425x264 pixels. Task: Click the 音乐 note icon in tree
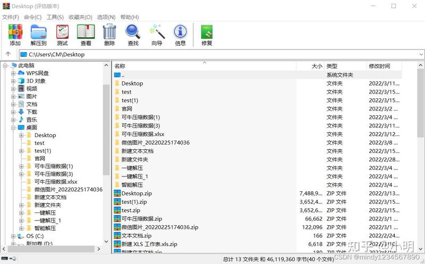21,120
